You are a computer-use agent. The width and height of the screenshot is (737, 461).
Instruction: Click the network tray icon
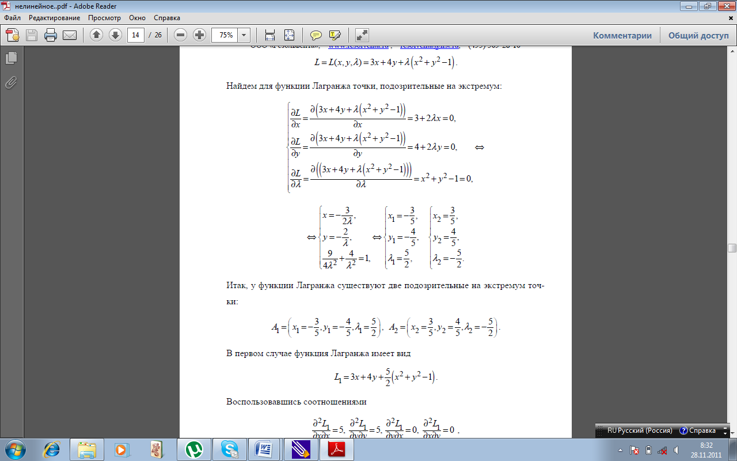[663, 450]
